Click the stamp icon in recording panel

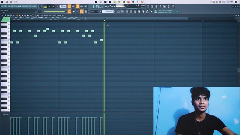pyautogui.click(x=86, y=12)
